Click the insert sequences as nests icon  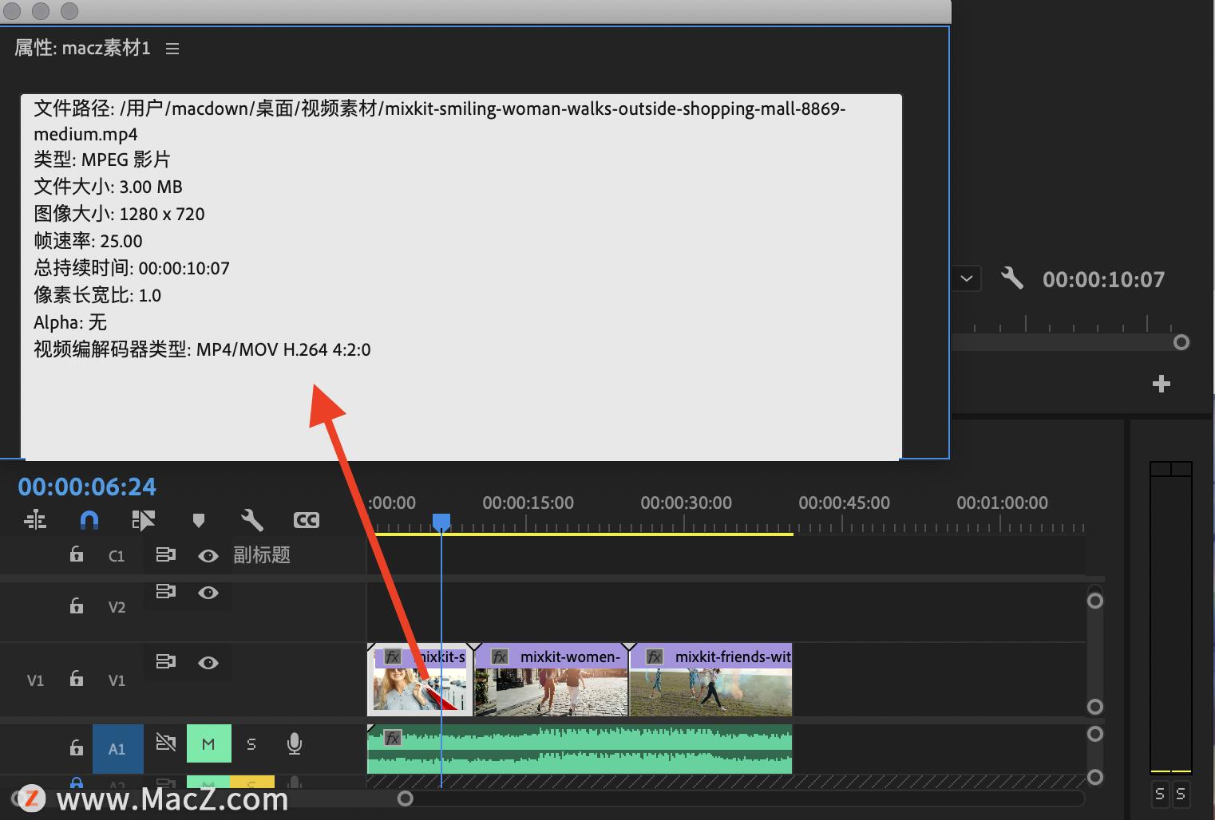[35, 521]
